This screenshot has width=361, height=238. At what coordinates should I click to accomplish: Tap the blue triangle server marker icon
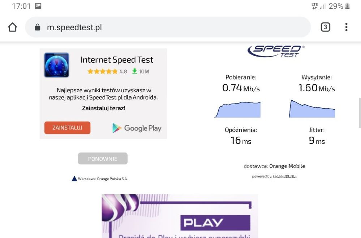(x=74, y=178)
